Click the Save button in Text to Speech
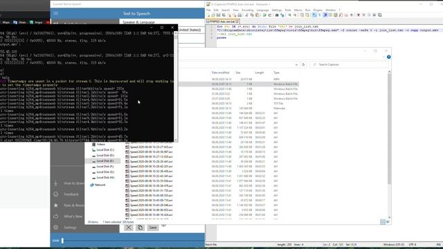Screen dimensions: 443x249 tap(153, 228)
